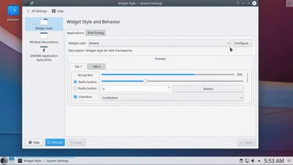Open the window menu icon in title bar
Screen dimensions: 293x165
click(27, 3)
